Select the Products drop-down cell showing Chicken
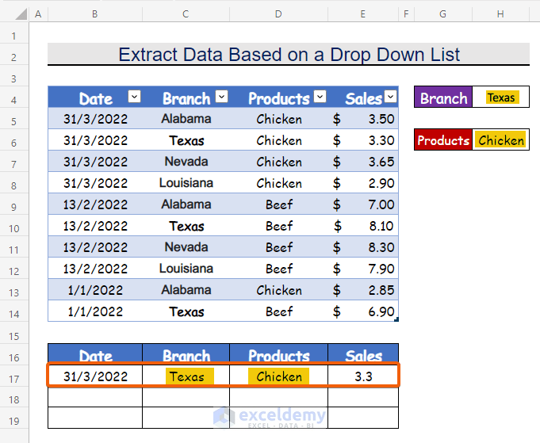540x443 pixels. click(500, 140)
